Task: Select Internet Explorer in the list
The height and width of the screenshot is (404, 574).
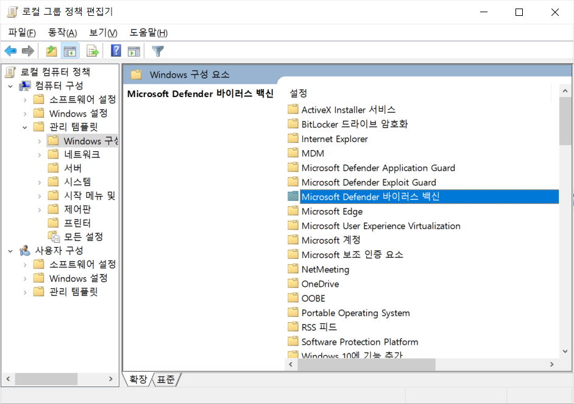Action: pyautogui.click(x=335, y=139)
